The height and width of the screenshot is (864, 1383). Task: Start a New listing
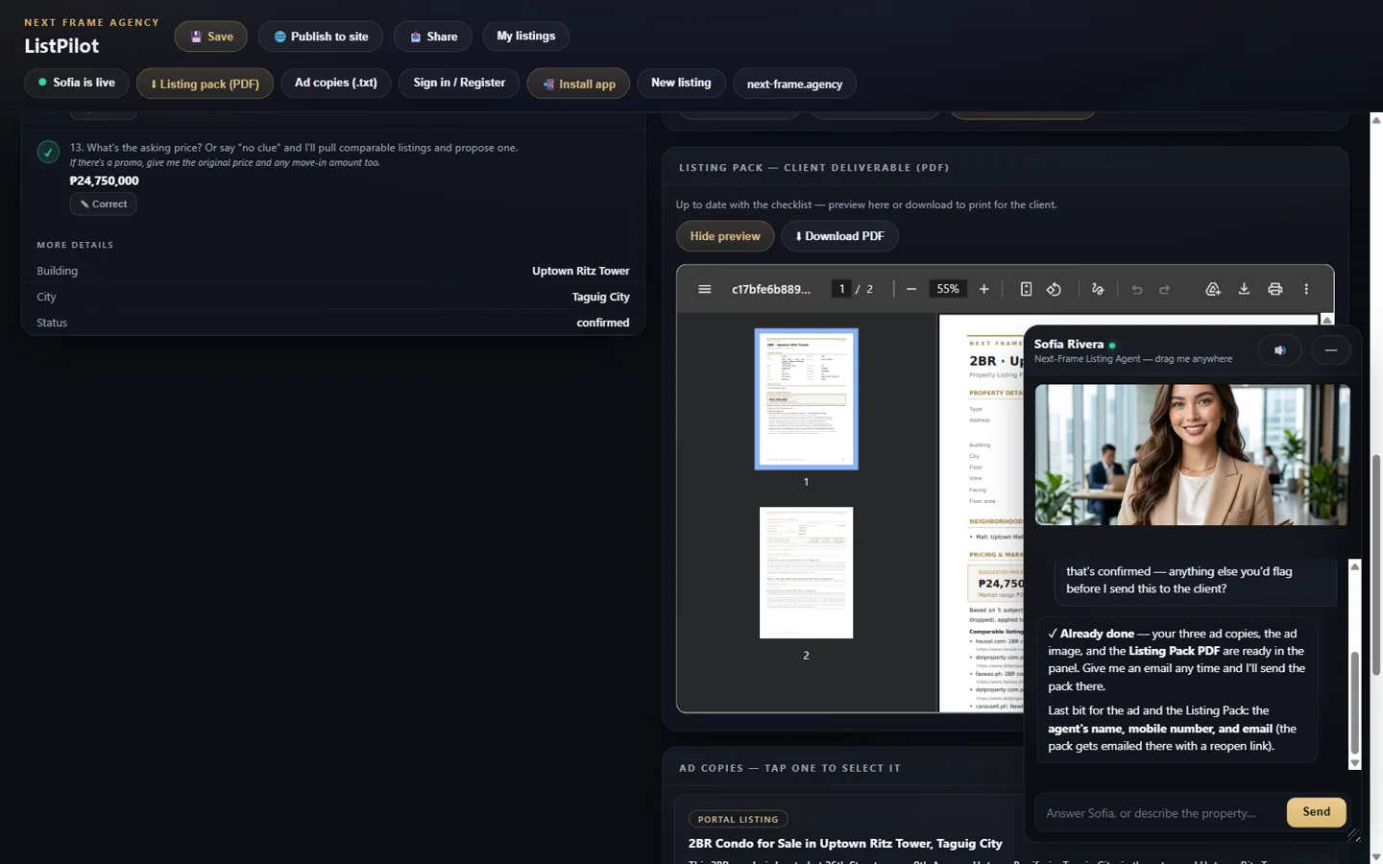(681, 83)
